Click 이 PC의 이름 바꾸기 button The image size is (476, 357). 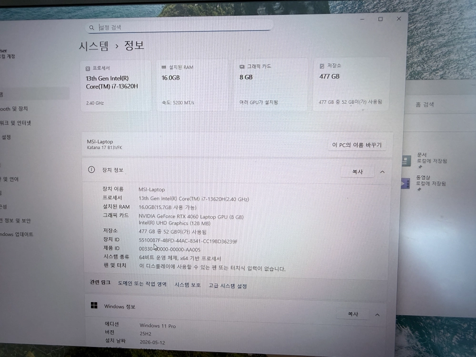(x=357, y=145)
